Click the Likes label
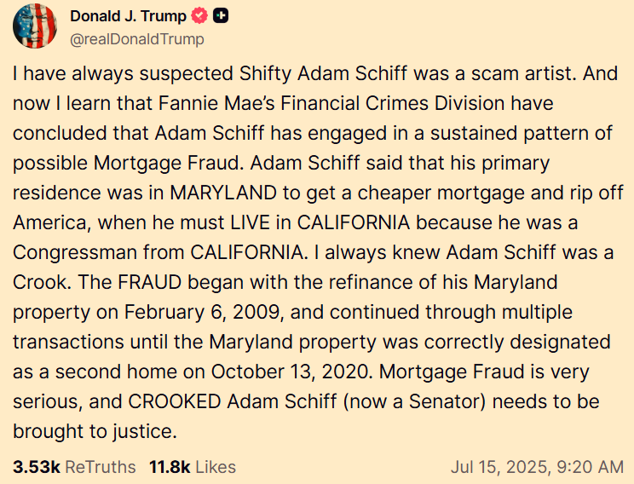634x484 pixels. (x=216, y=467)
